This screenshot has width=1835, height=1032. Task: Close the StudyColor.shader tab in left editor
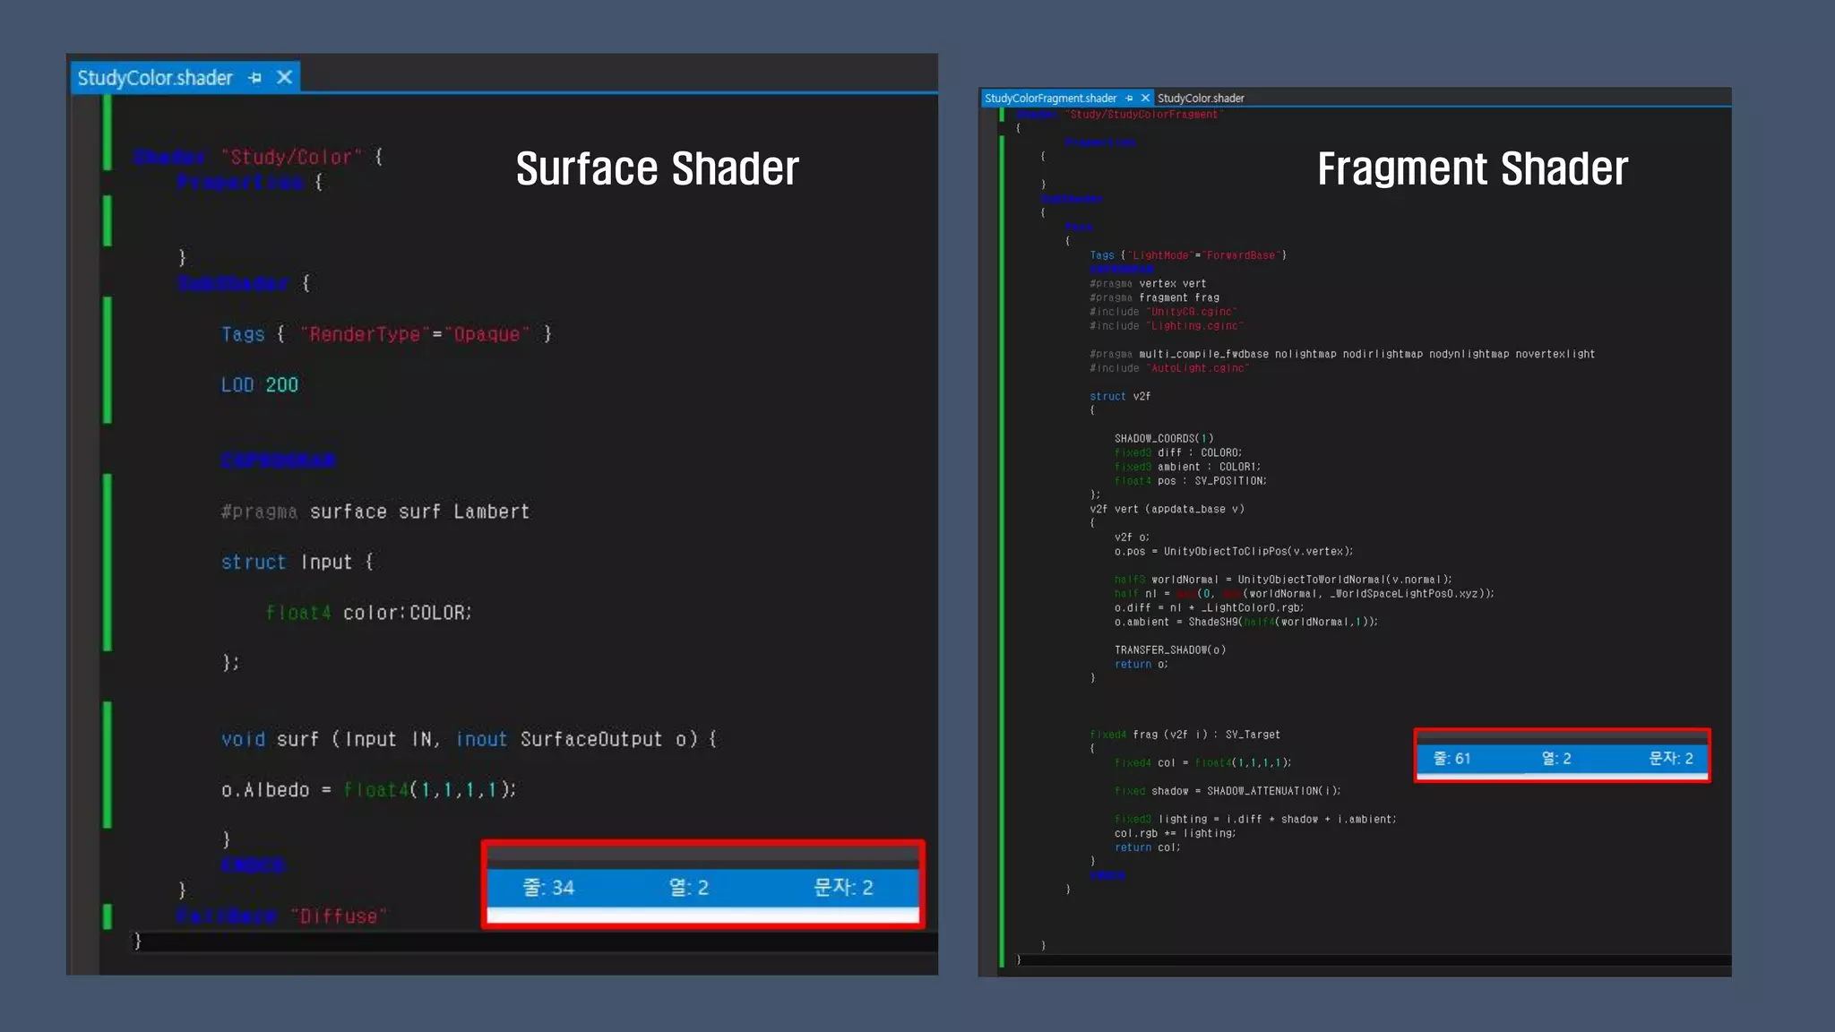coord(284,77)
